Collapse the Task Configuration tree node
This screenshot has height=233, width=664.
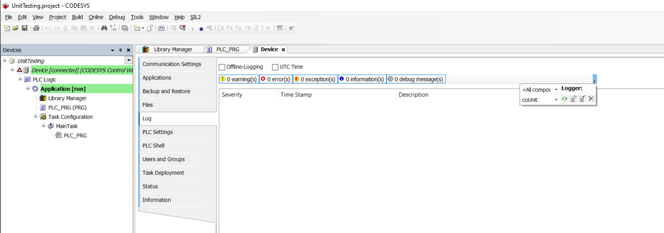36,116
